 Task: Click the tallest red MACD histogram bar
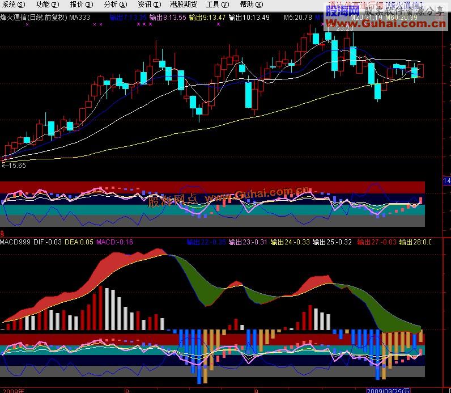pyautogui.click(x=100, y=308)
